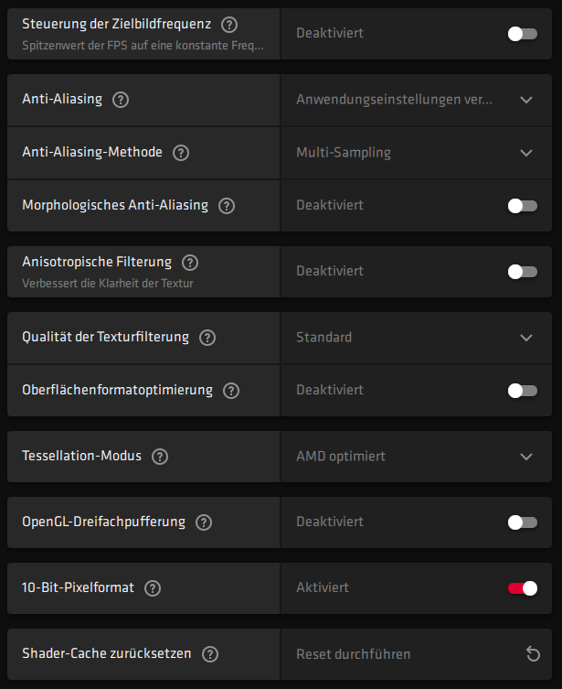Enable Steuerung der Zielbildfrequenz toggle

522,34
